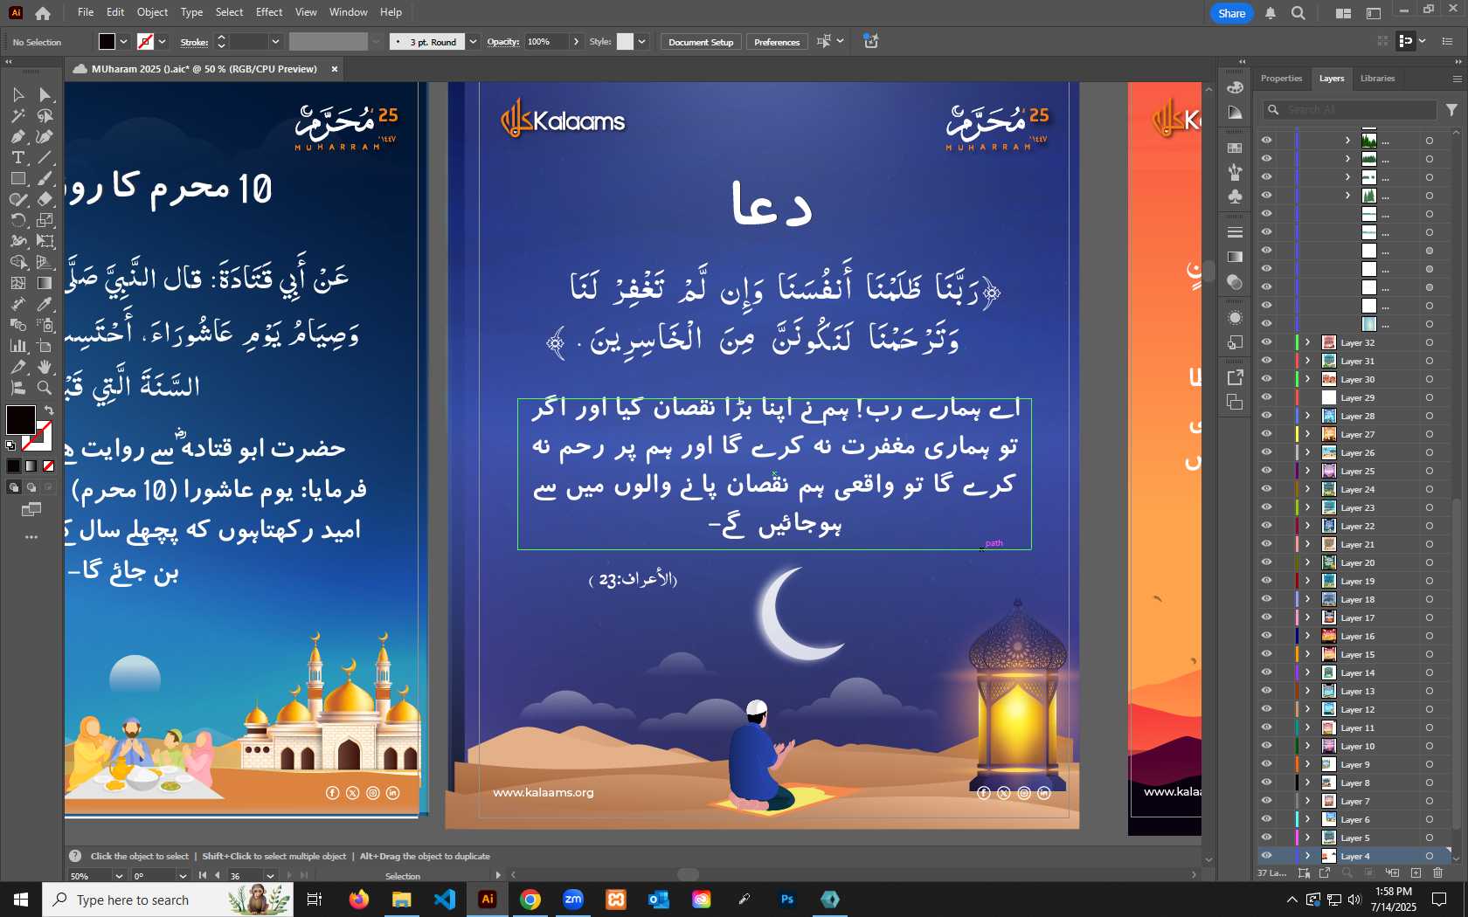Select the Hand tool
The height and width of the screenshot is (917, 1468).
[x=45, y=367]
